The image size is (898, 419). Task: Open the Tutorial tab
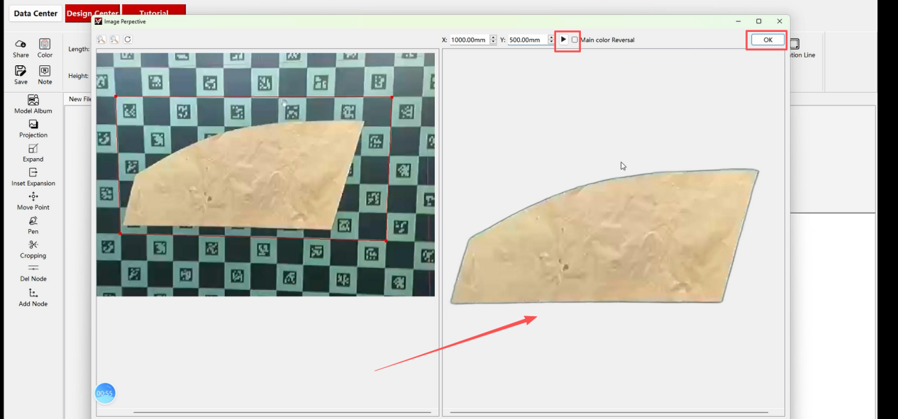[155, 13]
